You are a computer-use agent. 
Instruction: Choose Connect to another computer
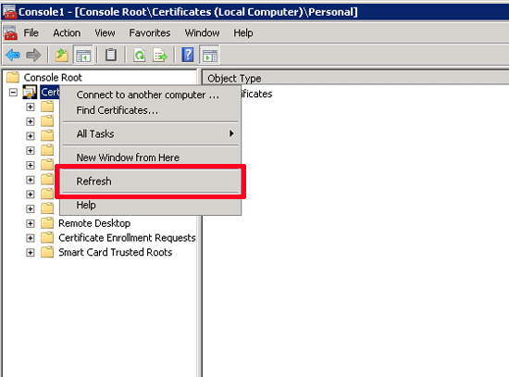tap(150, 94)
